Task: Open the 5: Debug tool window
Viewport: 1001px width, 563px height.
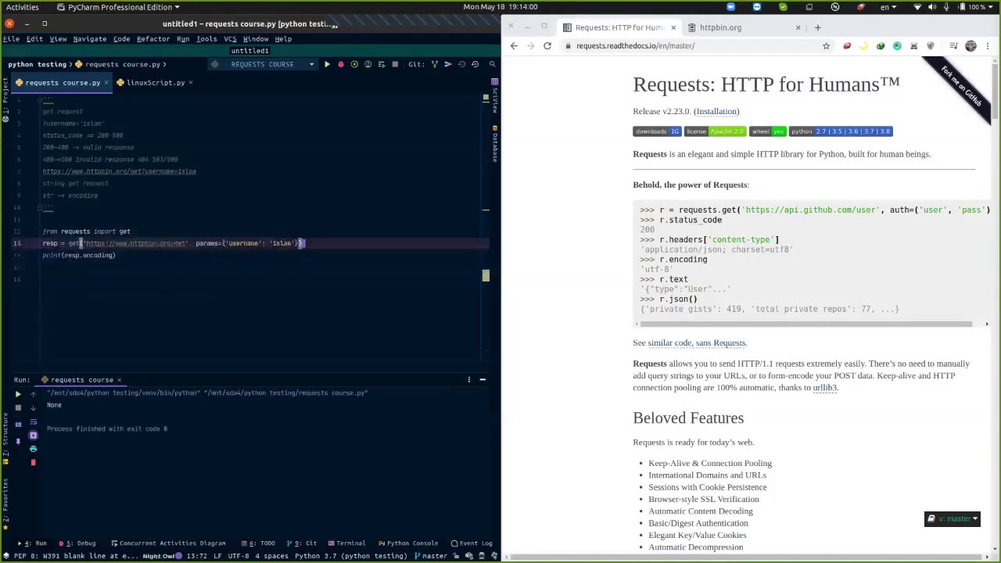Action: click(x=77, y=543)
